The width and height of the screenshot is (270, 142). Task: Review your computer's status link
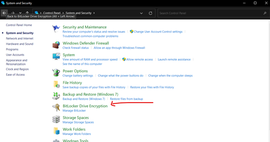(94, 32)
